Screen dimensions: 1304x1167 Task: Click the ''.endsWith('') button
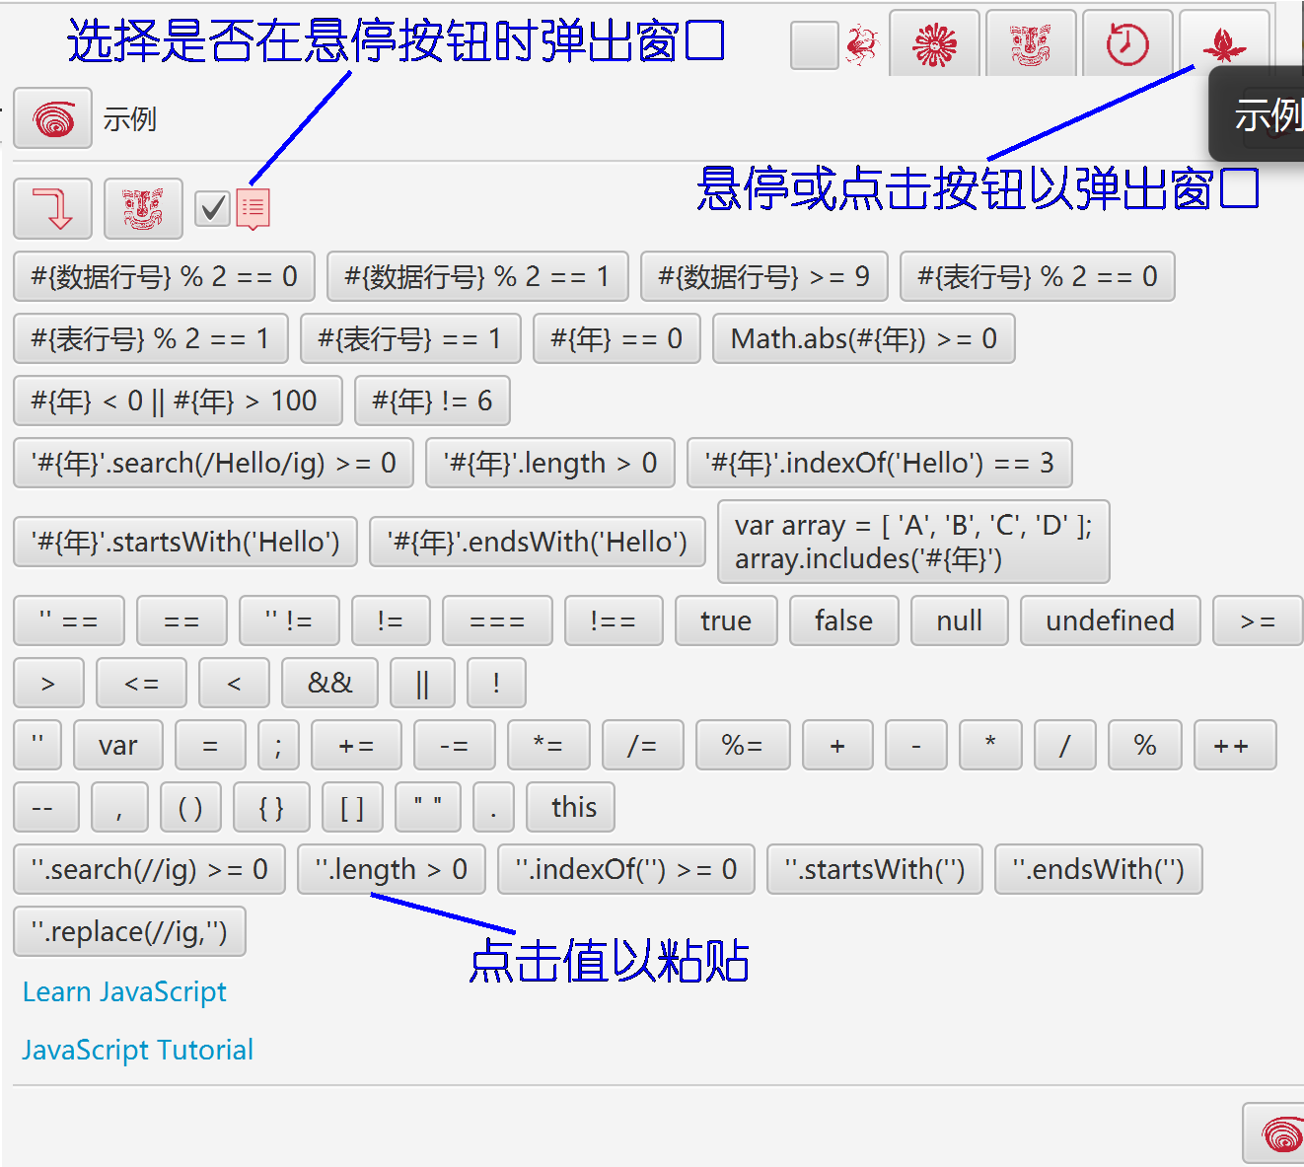tap(1099, 869)
